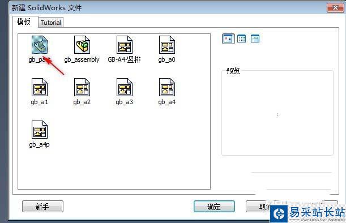Viewport: 346px width, 223px height.
Task: Select the gb_a1 drawing template icon
Action: (40, 87)
